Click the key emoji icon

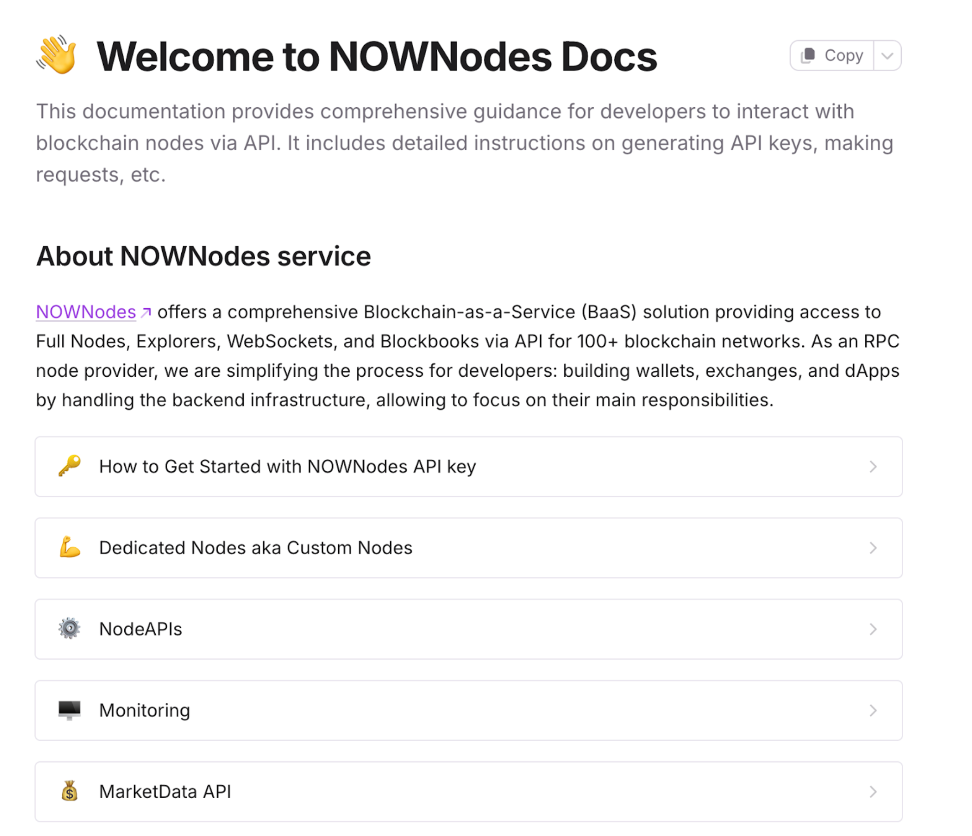[x=69, y=466]
